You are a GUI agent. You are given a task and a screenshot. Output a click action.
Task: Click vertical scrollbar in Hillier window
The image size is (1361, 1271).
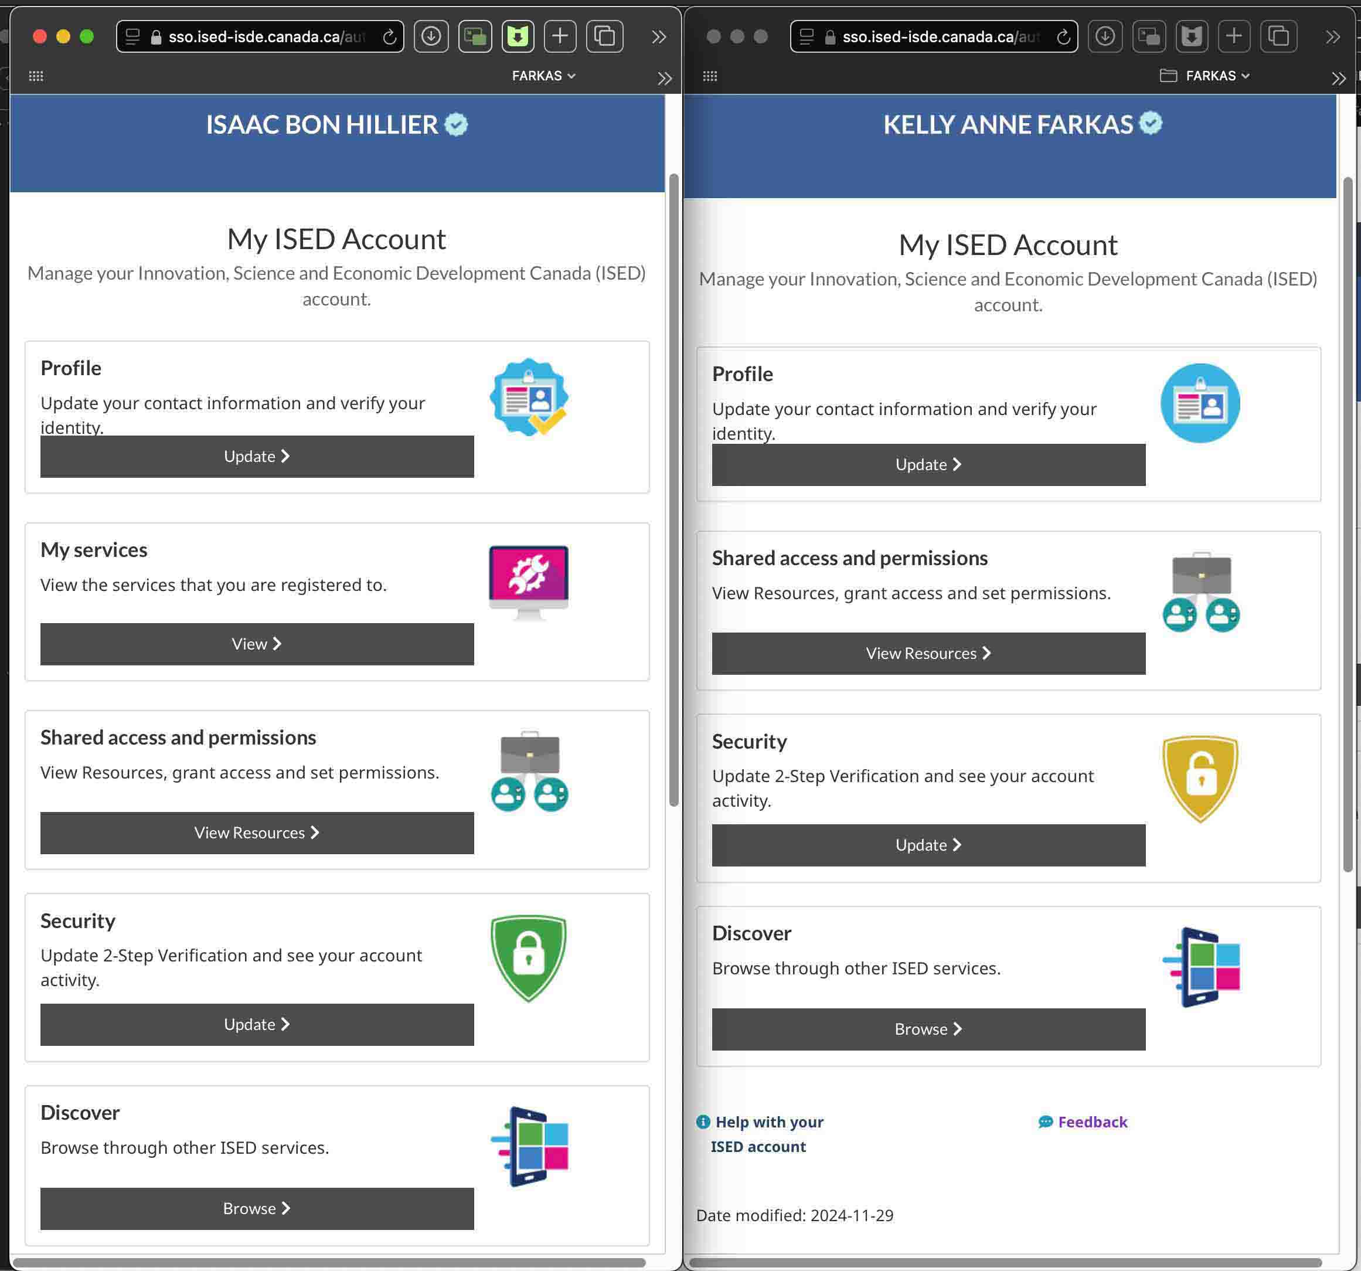673,490
